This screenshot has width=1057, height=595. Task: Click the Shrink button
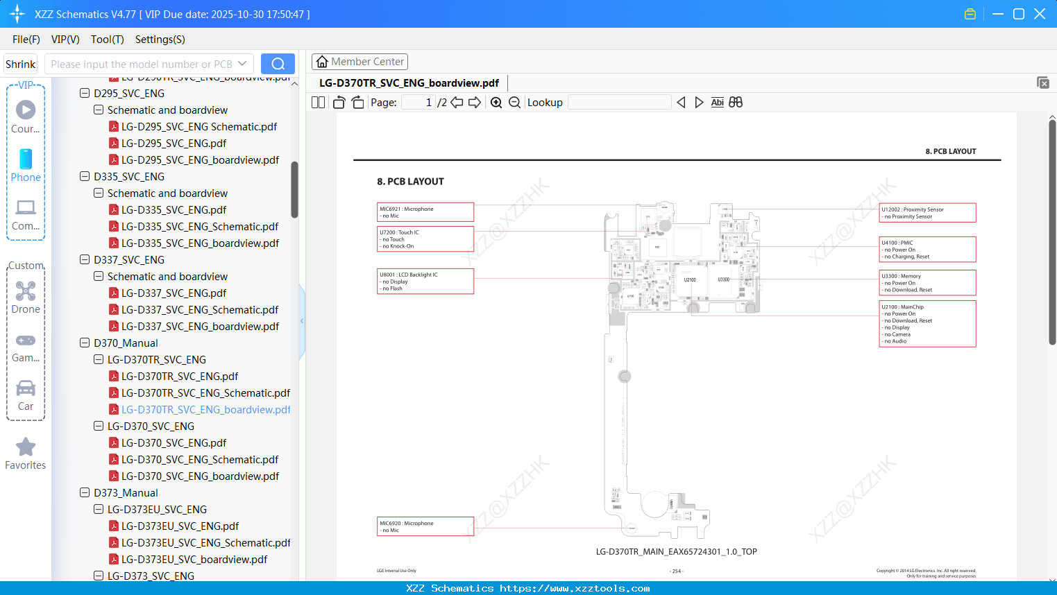click(20, 63)
